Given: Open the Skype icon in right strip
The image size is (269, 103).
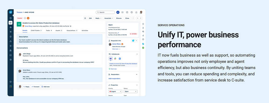Looking at the screenshot, I should (x=143, y=44).
